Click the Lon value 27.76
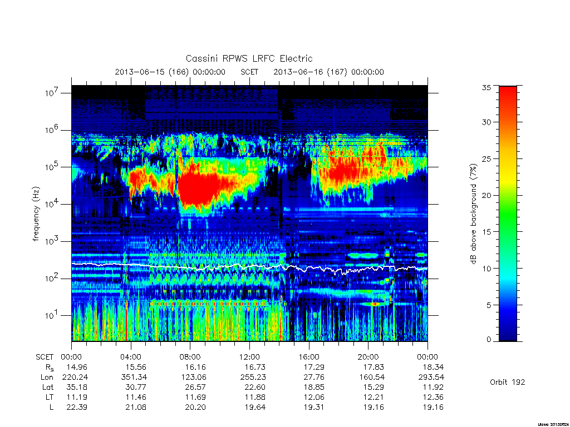This screenshot has width=570, height=427. point(314,378)
